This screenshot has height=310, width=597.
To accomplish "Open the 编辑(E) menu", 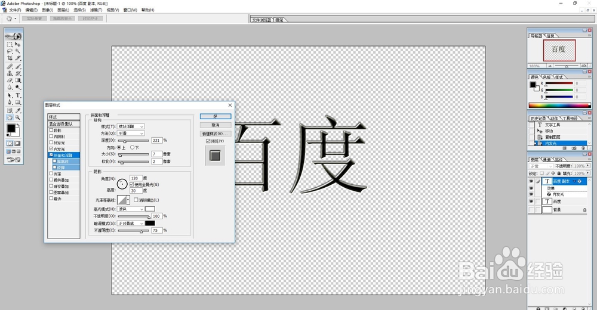I will pos(31,10).
